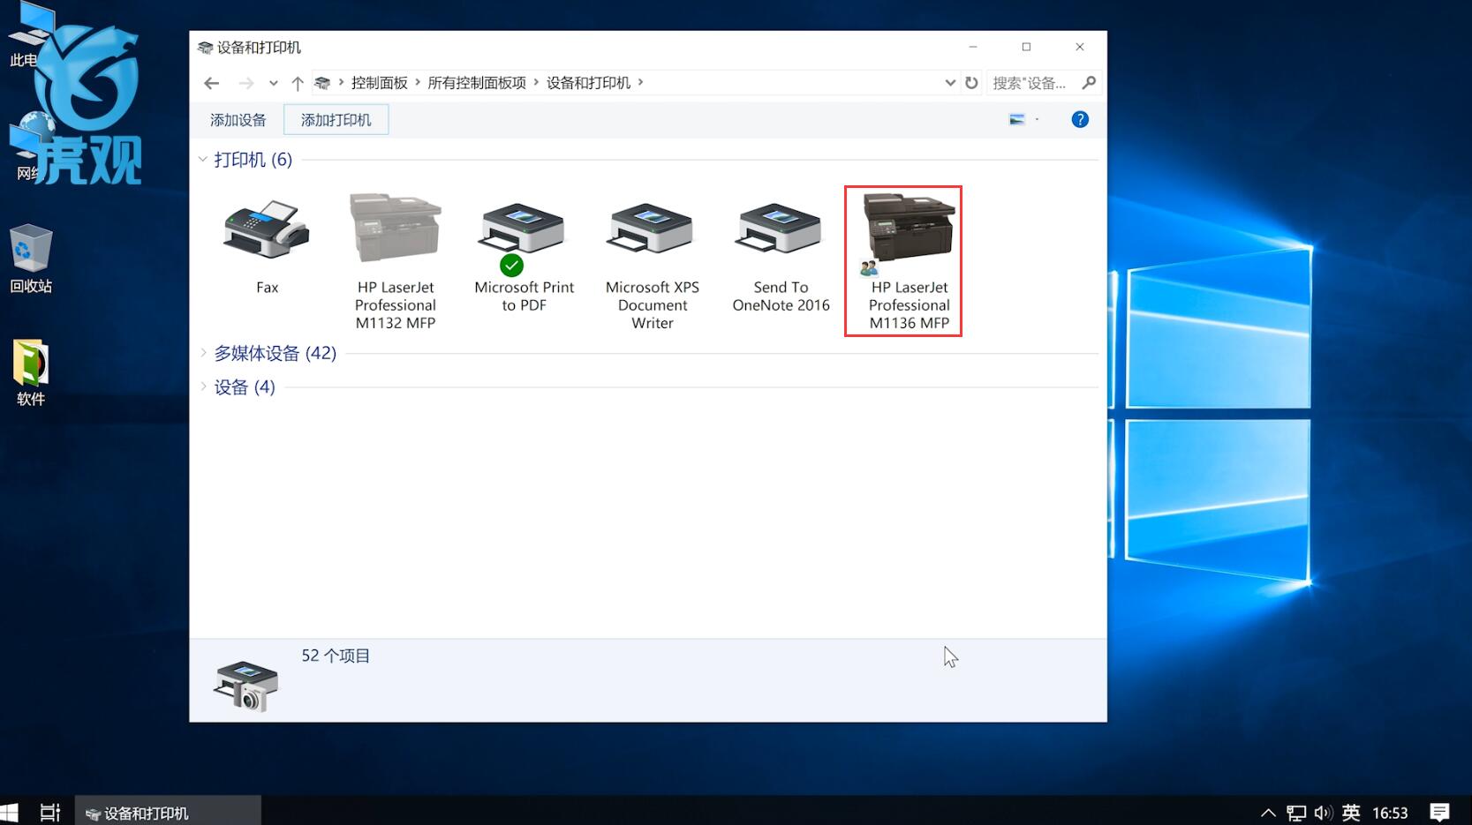Click the 英 input method indicator
This screenshot has height=825, width=1472.
point(1351,813)
